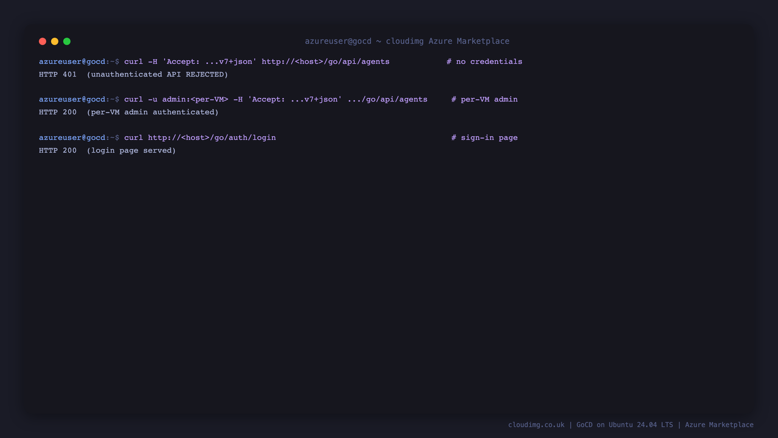The width and height of the screenshot is (778, 438).
Task: Click the curl /go/auth/login command
Action: pos(200,137)
